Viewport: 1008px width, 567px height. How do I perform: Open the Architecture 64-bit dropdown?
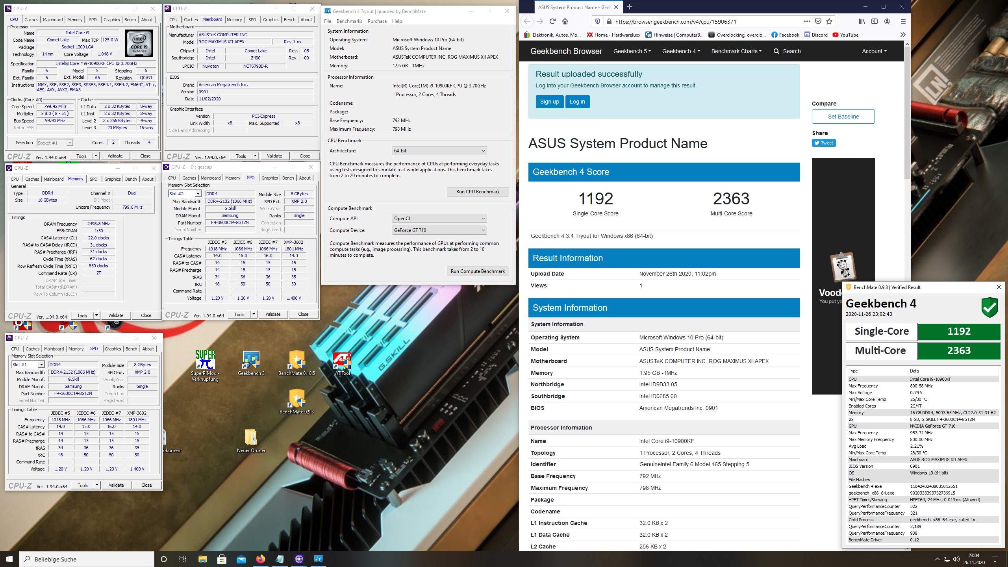pos(439,151)
